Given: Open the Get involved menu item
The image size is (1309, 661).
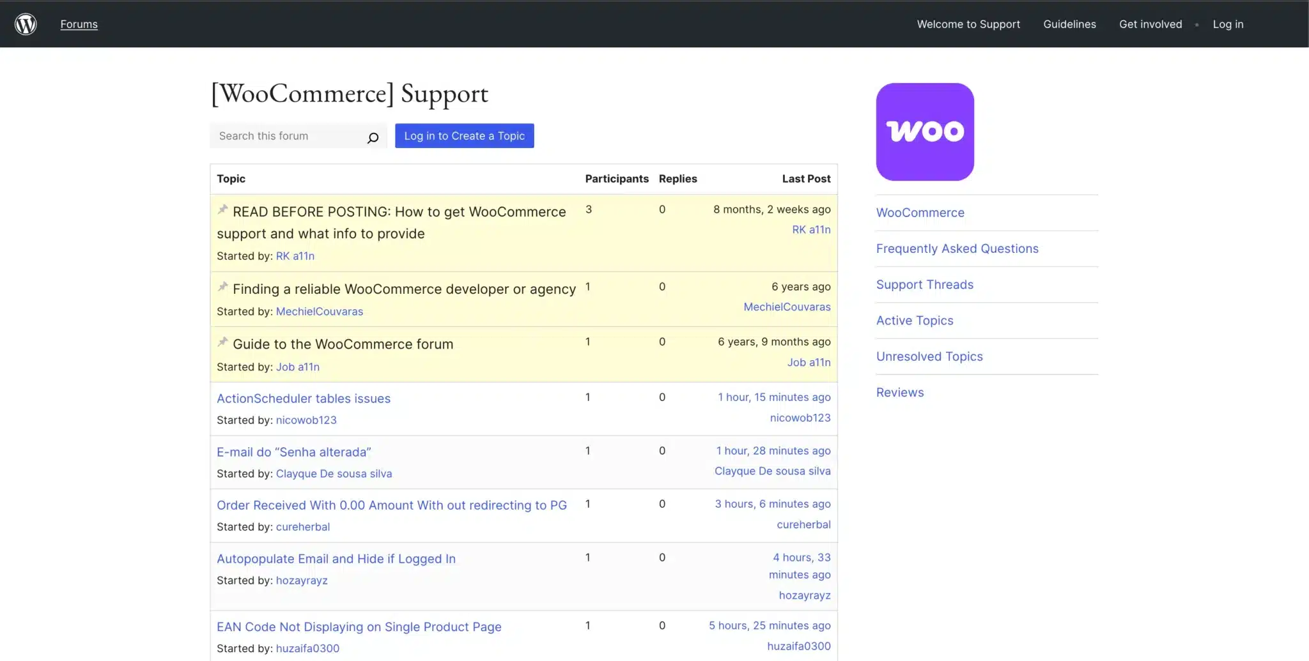Looking at the screenshot, I should point(1150,24).
